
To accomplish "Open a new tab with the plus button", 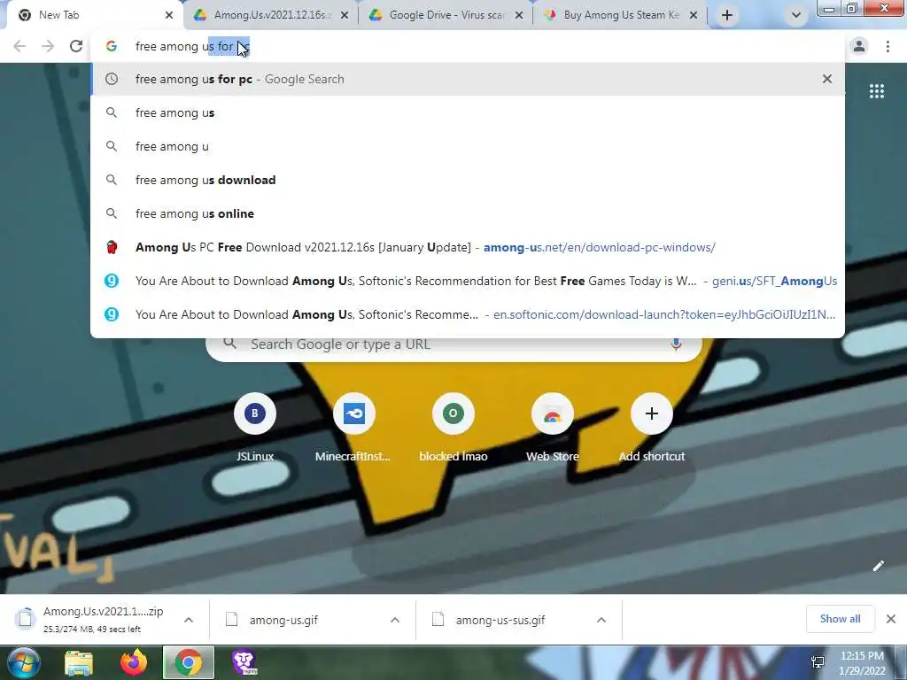I will tap(727, 15).
